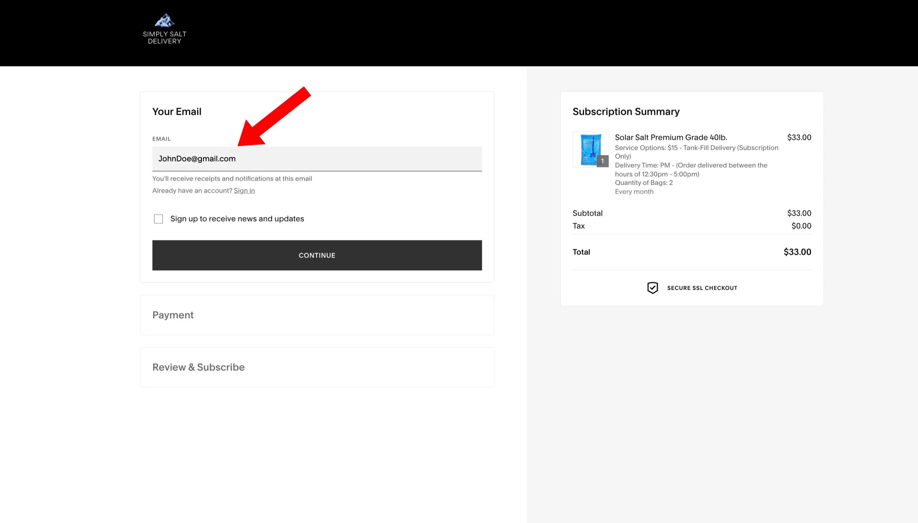
Task: Select the email address input field
Action: click(317, 159)
